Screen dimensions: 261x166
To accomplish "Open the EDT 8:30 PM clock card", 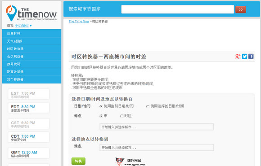I will [29, 108].
